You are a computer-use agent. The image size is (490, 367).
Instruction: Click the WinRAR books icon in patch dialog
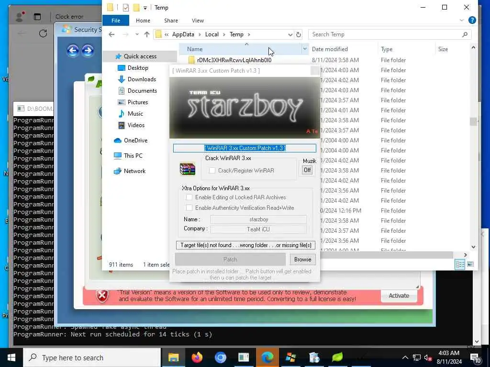188,169
